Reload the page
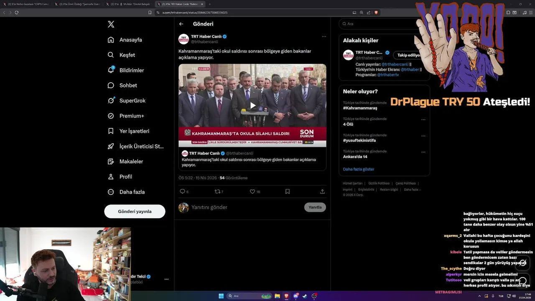 [17, 13]
